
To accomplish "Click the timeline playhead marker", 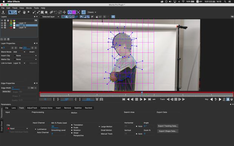I will tap(142, 93).
